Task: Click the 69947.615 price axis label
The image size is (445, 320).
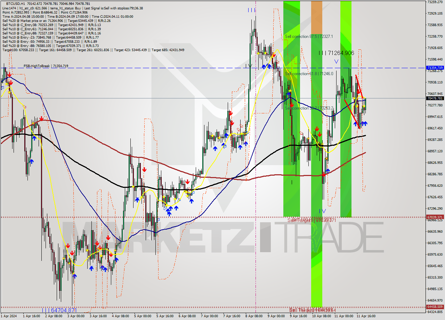Action: click(x=435, y=117)
